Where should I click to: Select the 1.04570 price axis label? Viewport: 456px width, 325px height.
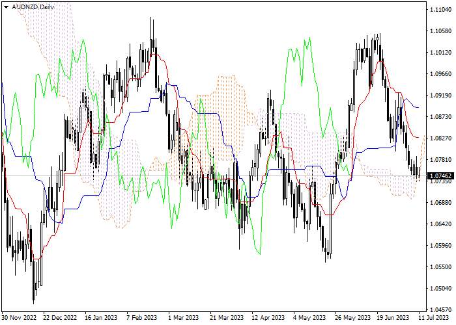441,309
